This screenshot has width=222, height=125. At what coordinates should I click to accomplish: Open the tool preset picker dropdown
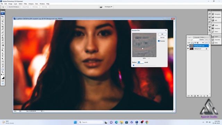click(5, 7)
